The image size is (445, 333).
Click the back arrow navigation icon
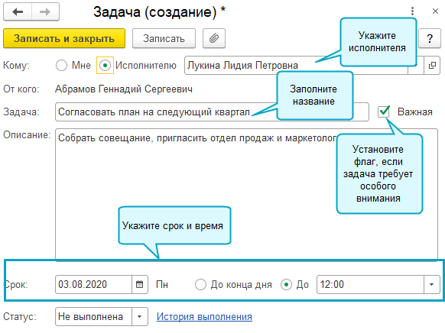click(x=18, y=11)
